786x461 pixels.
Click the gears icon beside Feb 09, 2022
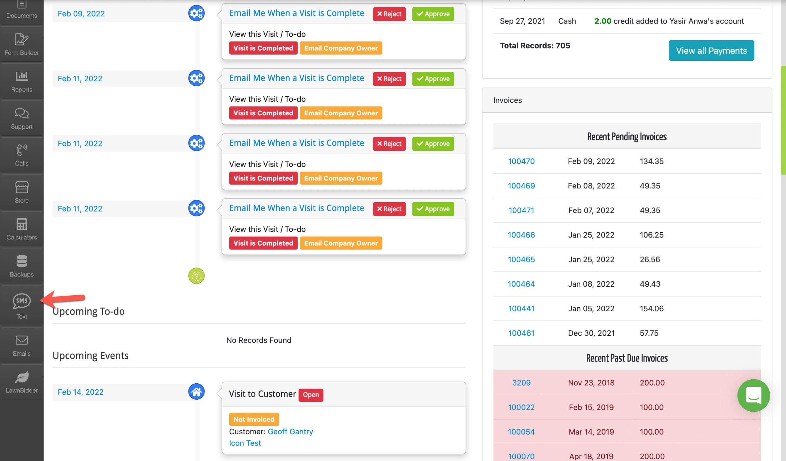click(196, 14)
